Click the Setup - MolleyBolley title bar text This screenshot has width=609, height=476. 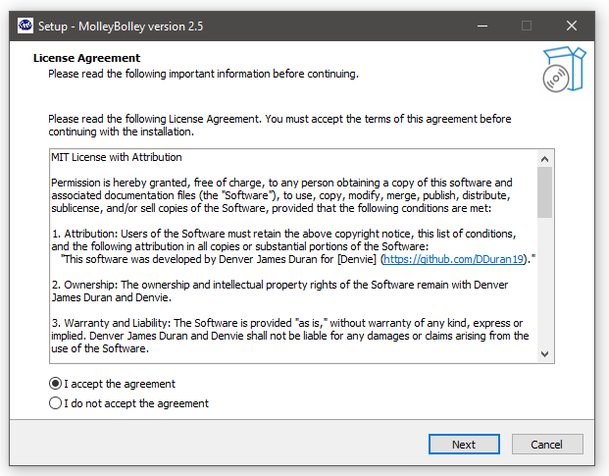[121, 26]
